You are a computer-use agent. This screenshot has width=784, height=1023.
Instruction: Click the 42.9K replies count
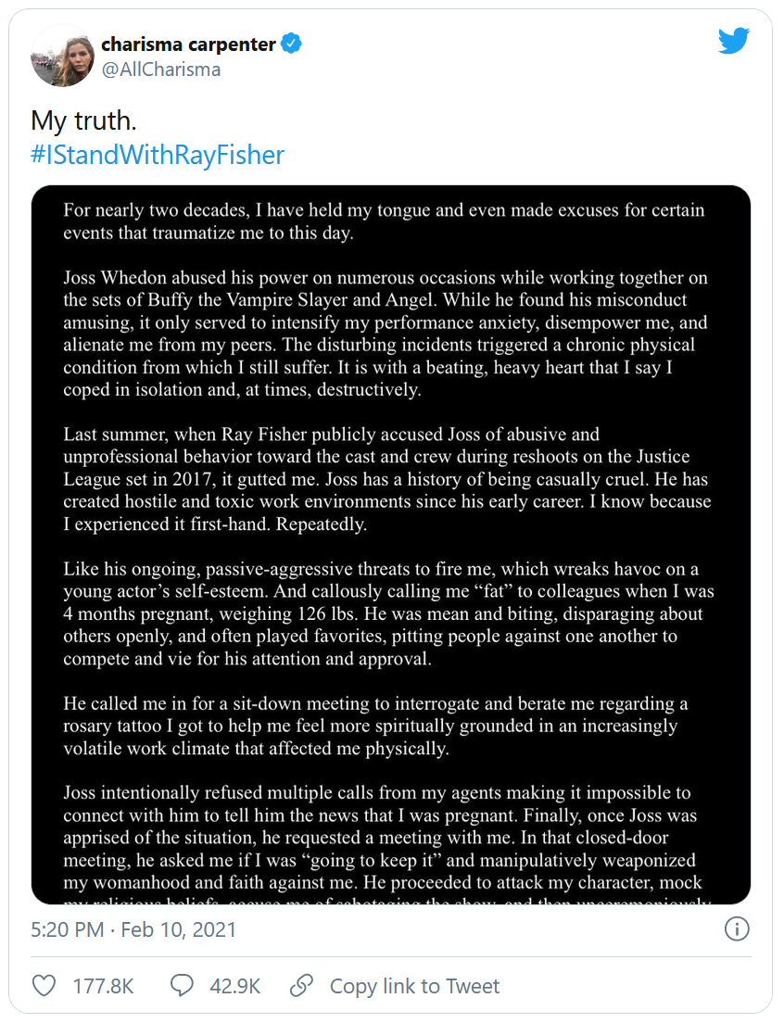(234, 986)
